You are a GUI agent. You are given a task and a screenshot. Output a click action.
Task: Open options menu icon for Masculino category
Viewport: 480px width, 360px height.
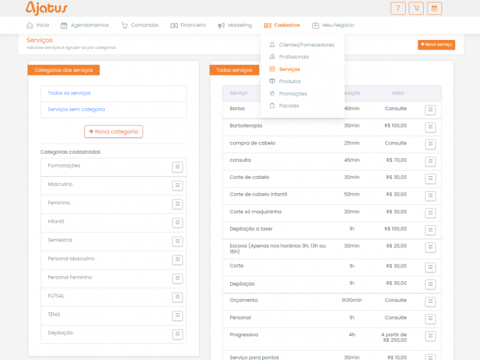(x=177, y=186)
